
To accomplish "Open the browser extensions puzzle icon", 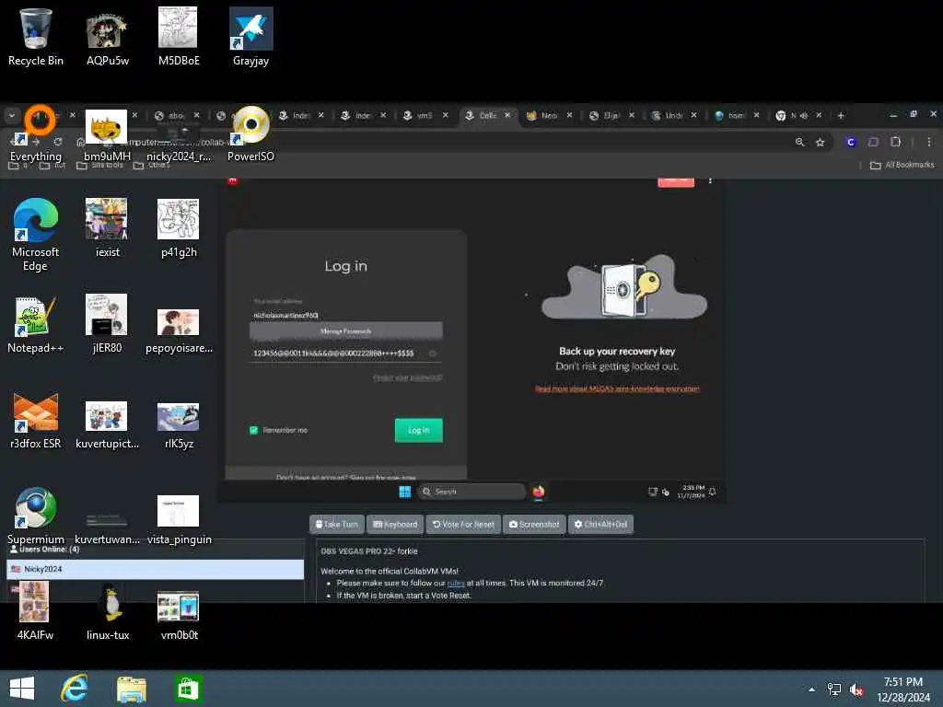I will (x=895, y=142).
